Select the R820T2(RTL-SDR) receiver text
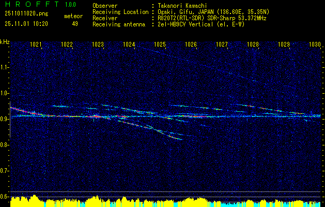Image resolution: width=325 pixels, height=207 pixels. 182,18
